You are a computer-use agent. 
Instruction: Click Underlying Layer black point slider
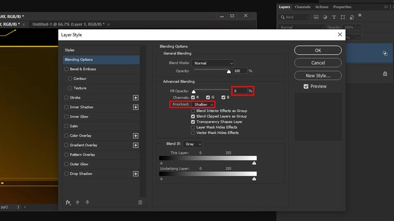coord(161,179)
